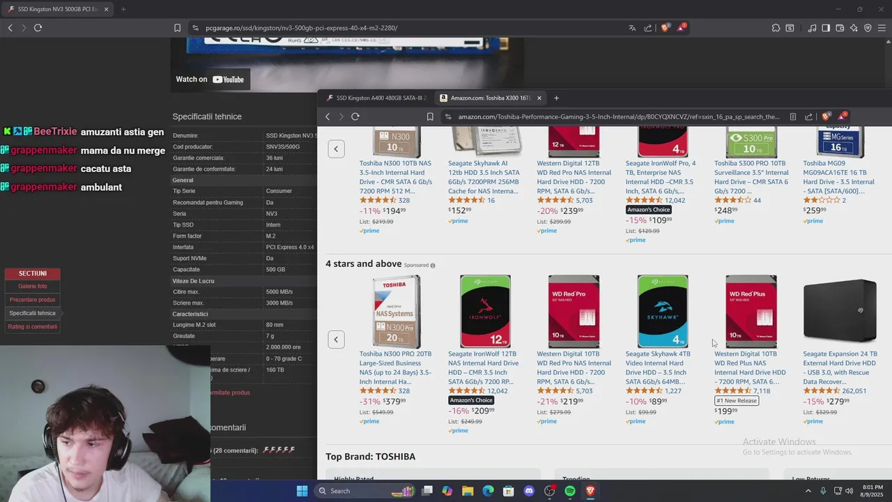
Task: Go to Galerie foto section
Action: pyautogui.click(x=33, y=286)
